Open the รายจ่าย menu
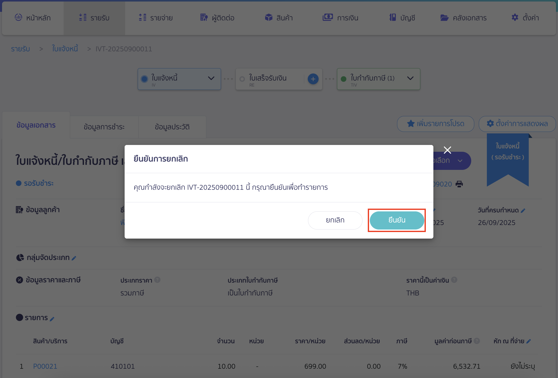The height and width of the screenshot is (378, 558). (x=156, y=18)
